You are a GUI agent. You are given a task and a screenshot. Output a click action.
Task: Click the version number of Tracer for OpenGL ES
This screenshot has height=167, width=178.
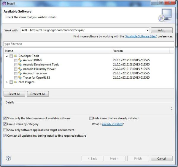pyautogui.click(x=131, y=77)
